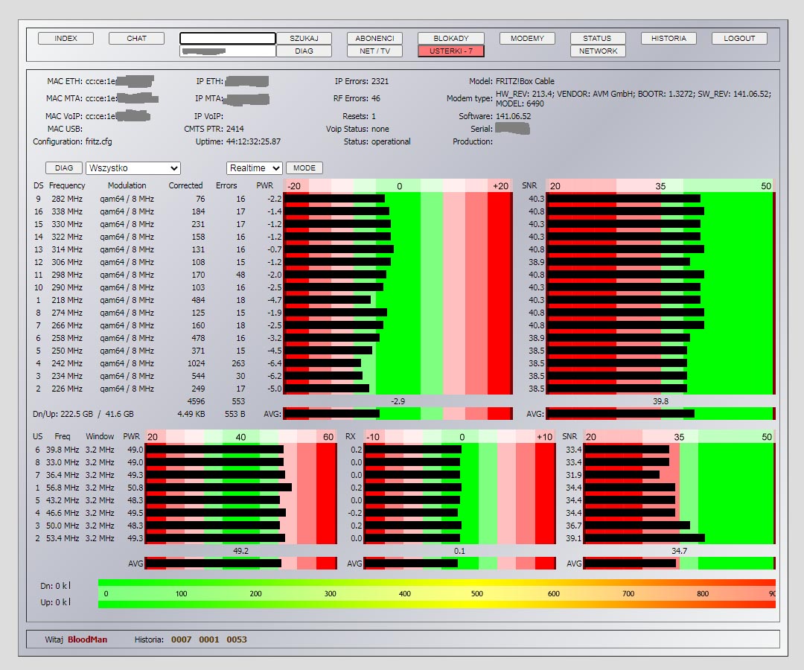Open STATUS page
Screen dimensions: 804x670
coord(598,39)
